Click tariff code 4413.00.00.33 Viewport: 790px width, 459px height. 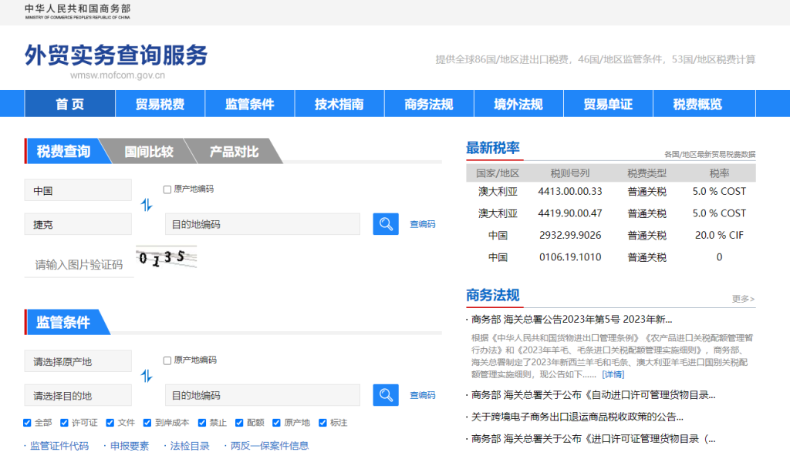(x=570, y=191)
